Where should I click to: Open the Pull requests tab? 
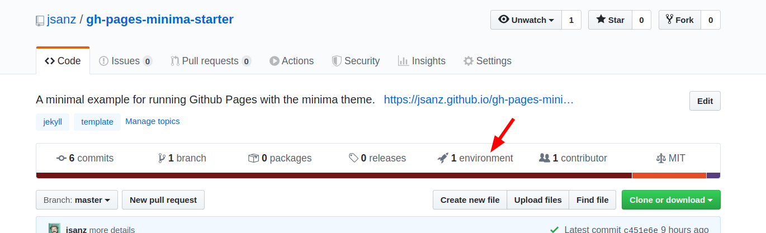[x=210, y=61]
